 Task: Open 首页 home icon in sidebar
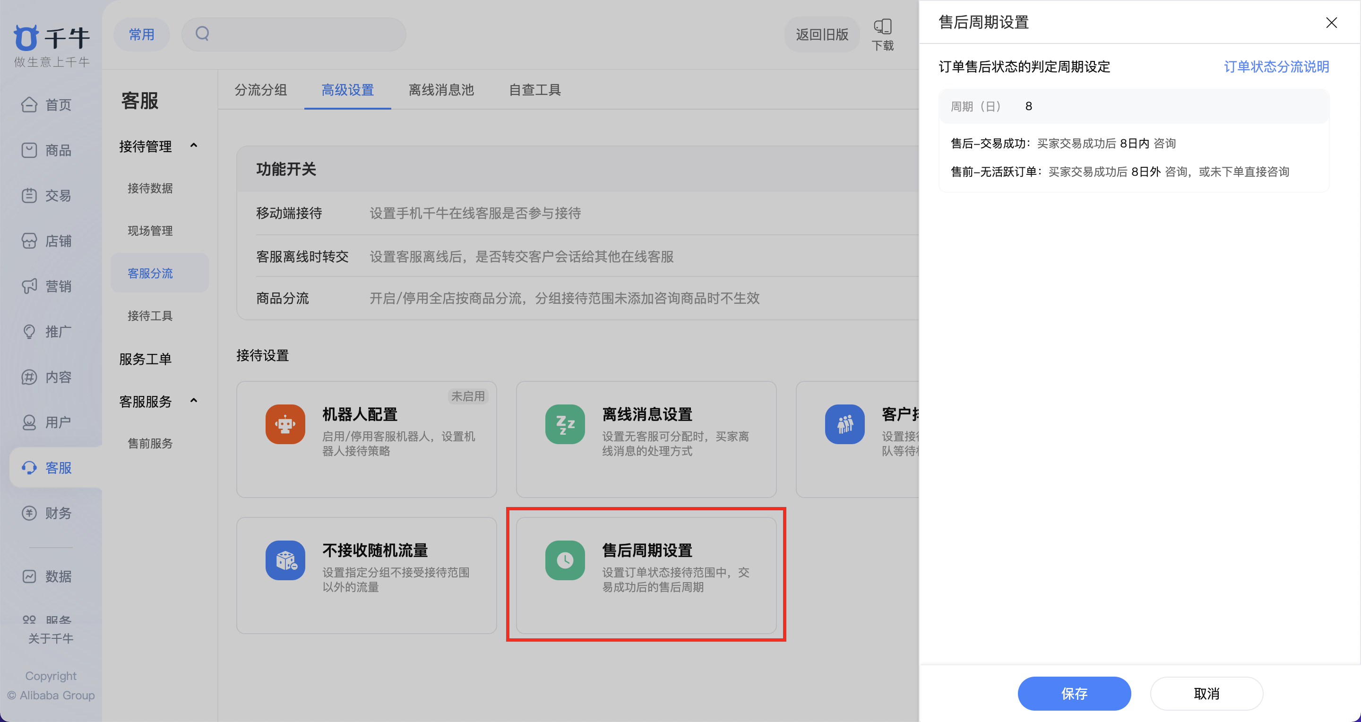29,104
